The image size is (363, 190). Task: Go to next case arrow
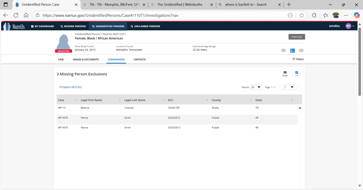coord(301,50)
